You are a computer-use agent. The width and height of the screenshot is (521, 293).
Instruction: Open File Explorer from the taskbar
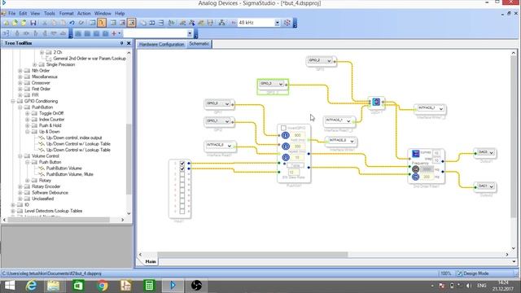click(x=54, y=286)
